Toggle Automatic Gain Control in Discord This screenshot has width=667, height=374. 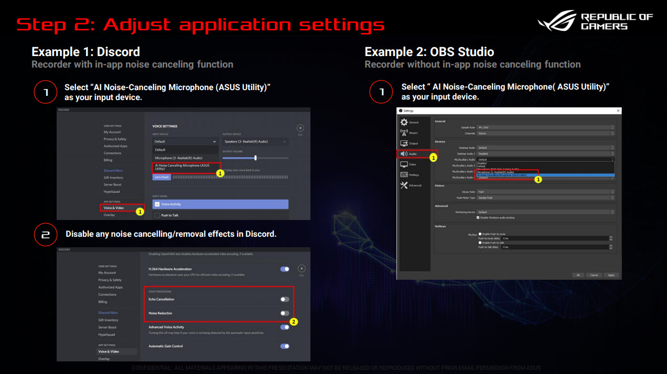[285, 346]
